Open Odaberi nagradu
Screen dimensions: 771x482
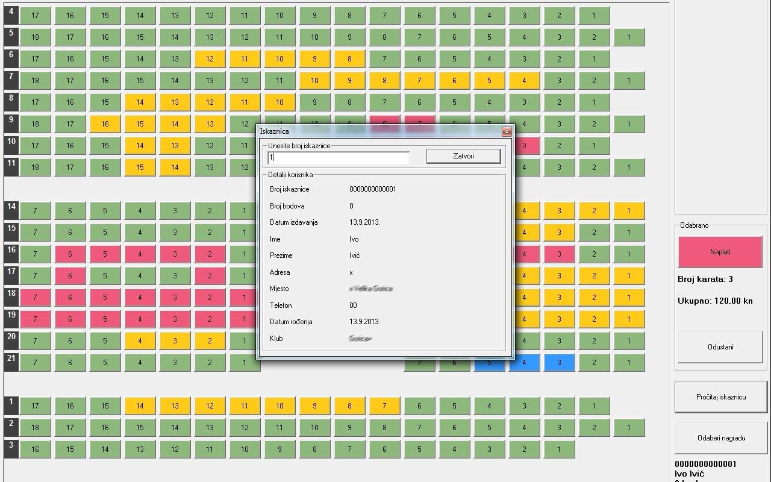tap(720, 438)
